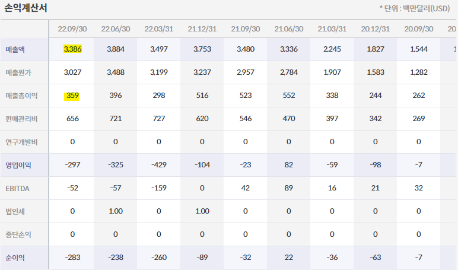Click operating income value -104
Screen dimensions: 458x270
pyautogui.click(x=202, y=165)
